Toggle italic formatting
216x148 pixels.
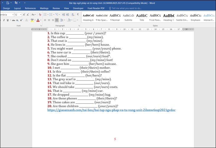(x=4, y=20)
